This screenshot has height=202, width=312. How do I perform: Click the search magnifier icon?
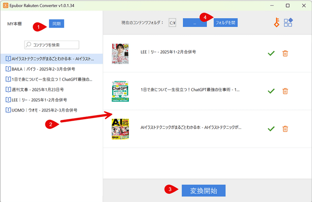point(28,44)
